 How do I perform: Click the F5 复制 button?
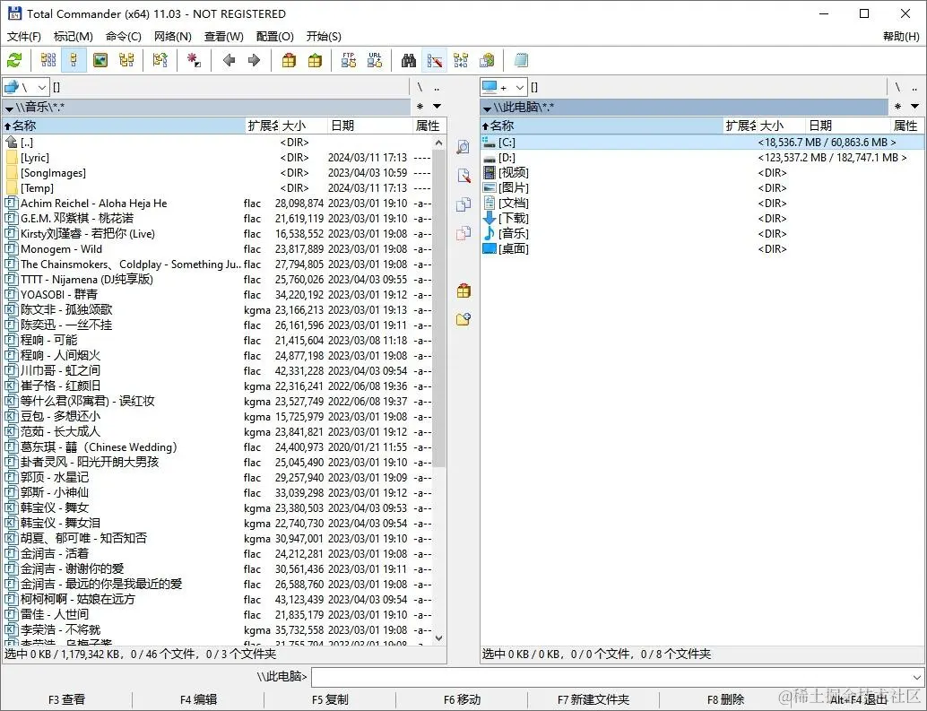pyautogui.click(x=330, y=699)
